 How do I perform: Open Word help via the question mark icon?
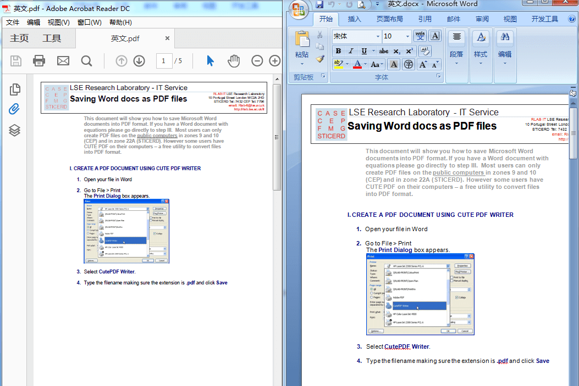click(x=572, y=19)
